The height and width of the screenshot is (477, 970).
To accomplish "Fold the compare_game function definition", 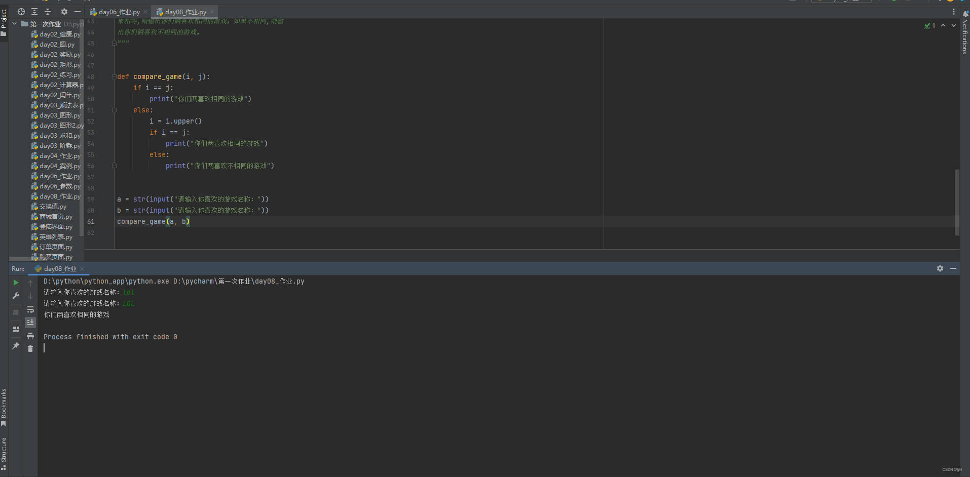I will coord(114,77).
